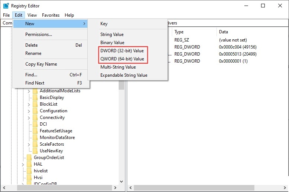This screenshot has height=192, width=289.
Task: Click the MonitorDataStore folder icon
Action: pos(35,138)
